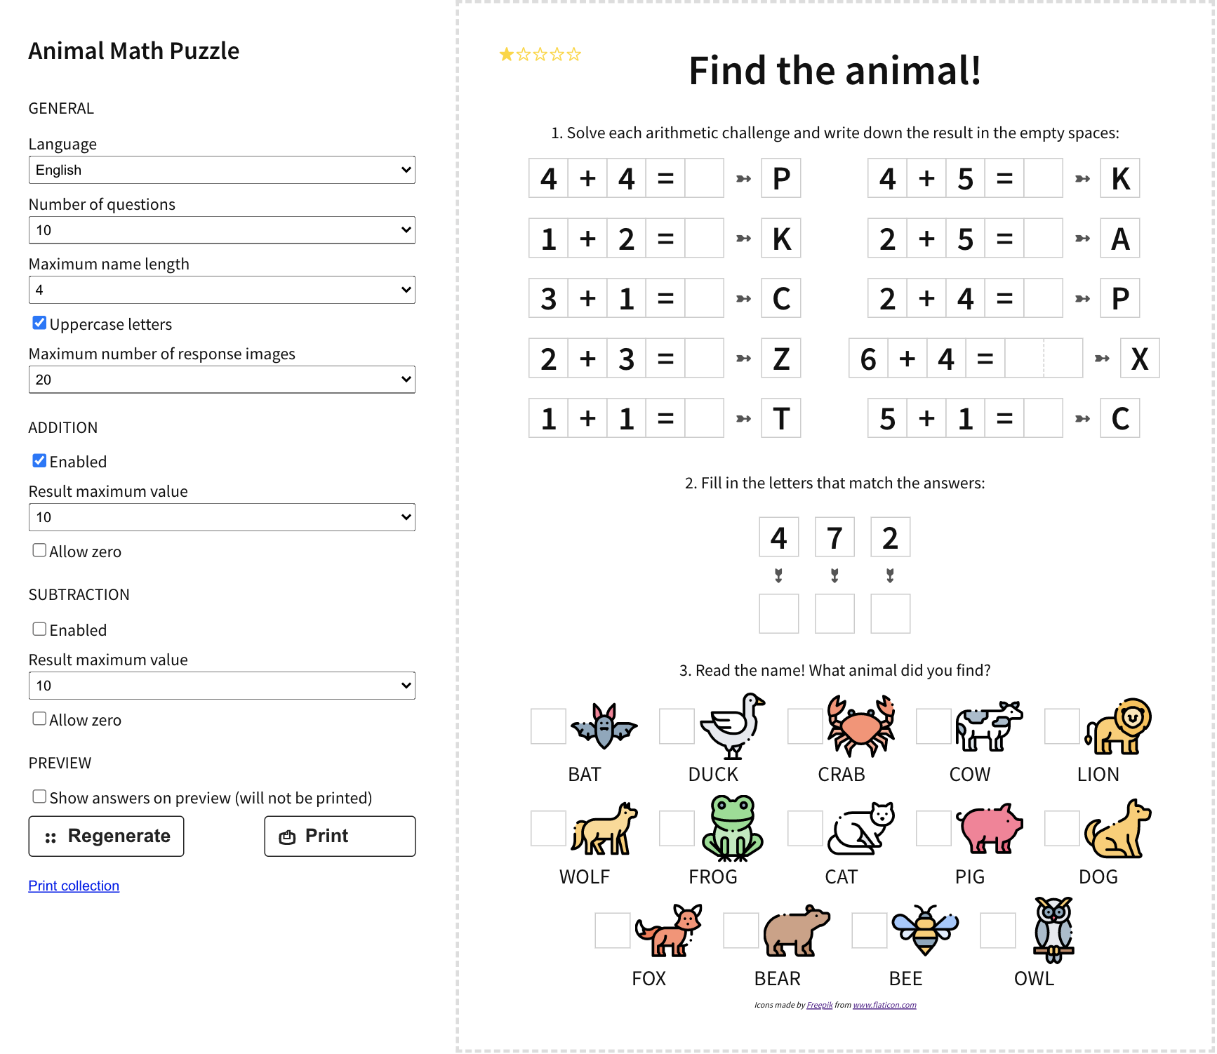Click the pig picture
This screenshot has width=1217, height=1054.
(x=989, y=829)
